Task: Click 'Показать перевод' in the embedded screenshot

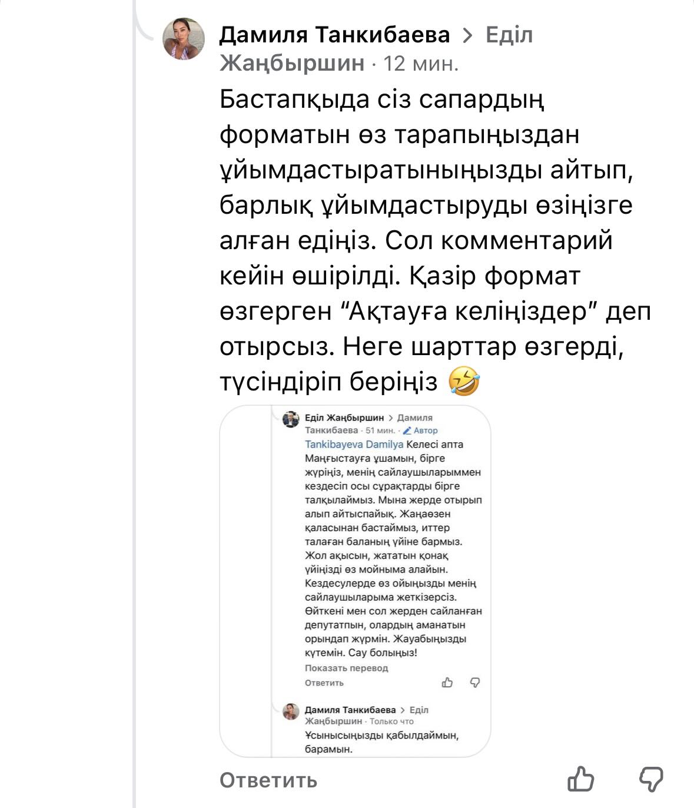Action: point(346,668)
